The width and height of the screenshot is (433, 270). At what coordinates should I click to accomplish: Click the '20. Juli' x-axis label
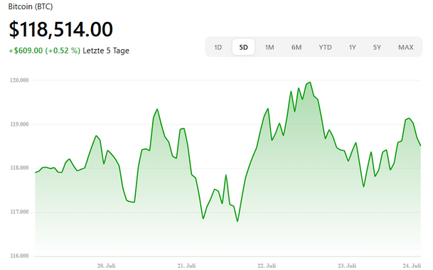coord(107,266)
